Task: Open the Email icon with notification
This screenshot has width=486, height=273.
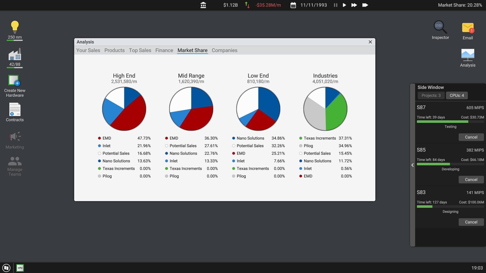Action: coord(468,28)
